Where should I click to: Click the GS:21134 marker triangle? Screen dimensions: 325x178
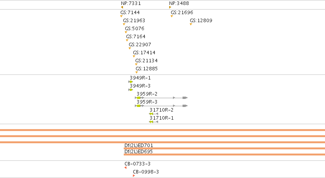(x=136, y=65)
